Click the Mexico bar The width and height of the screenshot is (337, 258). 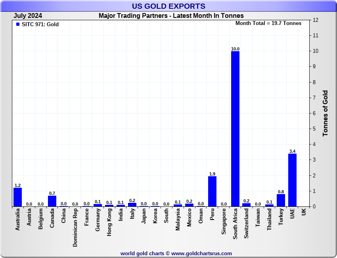(190, 205)
